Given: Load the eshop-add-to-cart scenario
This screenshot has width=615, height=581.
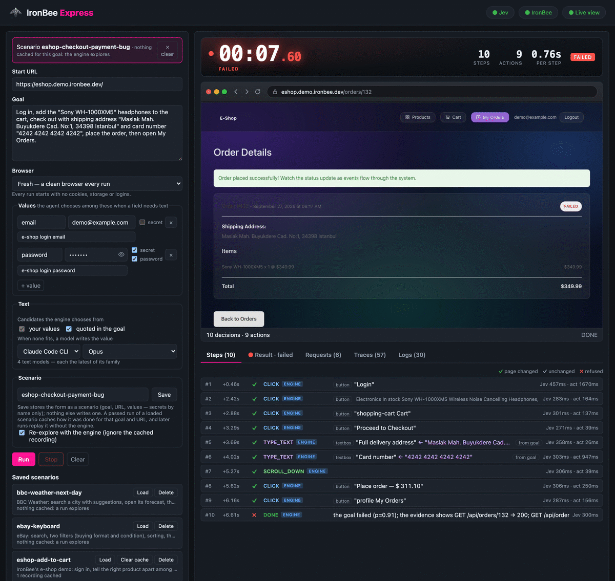Looking at the screenshot, I should click(105, 560).
